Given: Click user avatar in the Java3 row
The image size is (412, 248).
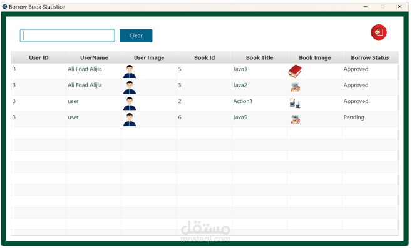Looking at the screenshot, I should click(130, 71).
